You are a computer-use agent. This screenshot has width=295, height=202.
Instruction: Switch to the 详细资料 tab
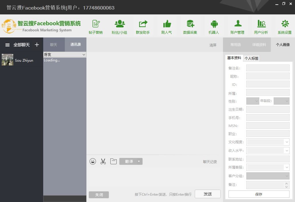pyautogui.click(x=259, y=45)
